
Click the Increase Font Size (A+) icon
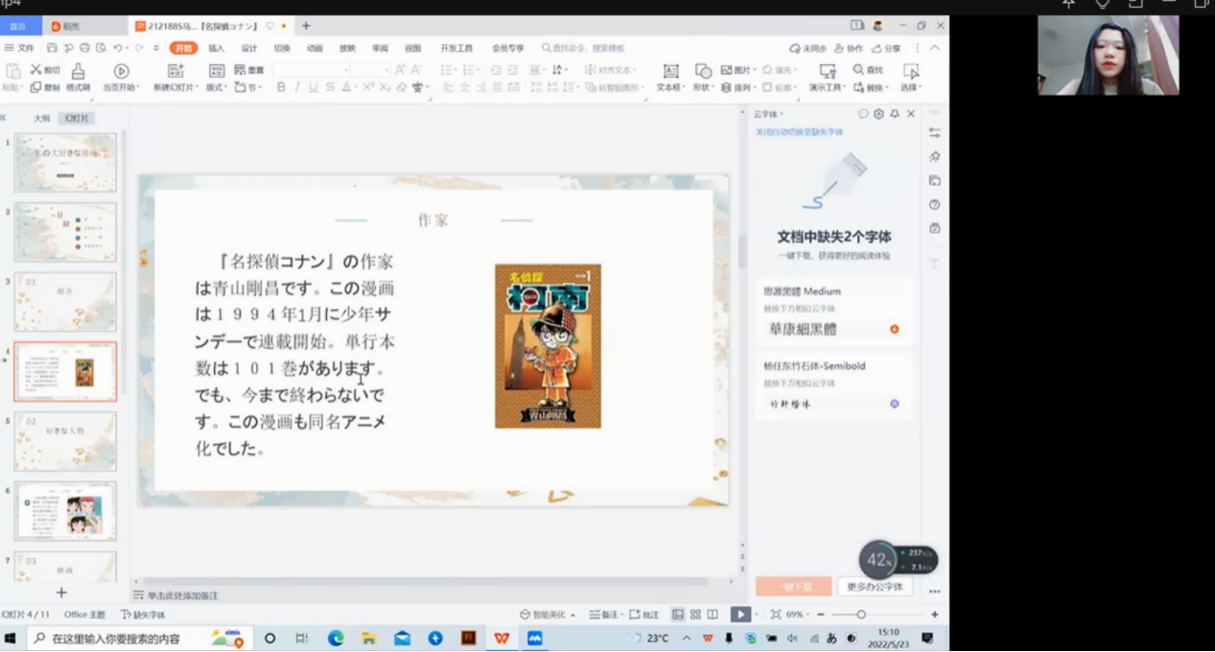(x=400, y=70)
